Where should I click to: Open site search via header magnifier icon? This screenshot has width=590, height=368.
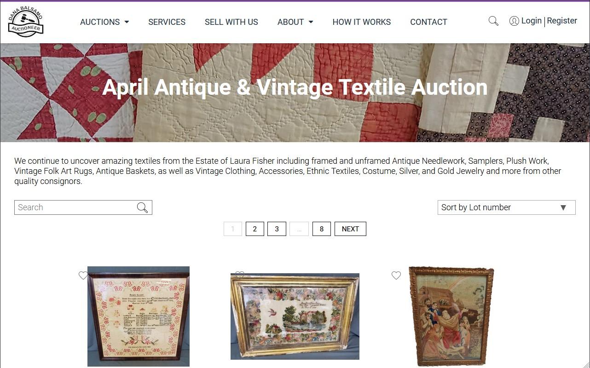tap(493, 21)
